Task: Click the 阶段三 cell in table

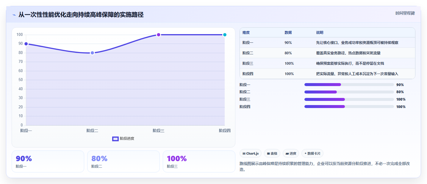Action: (248, 64)
